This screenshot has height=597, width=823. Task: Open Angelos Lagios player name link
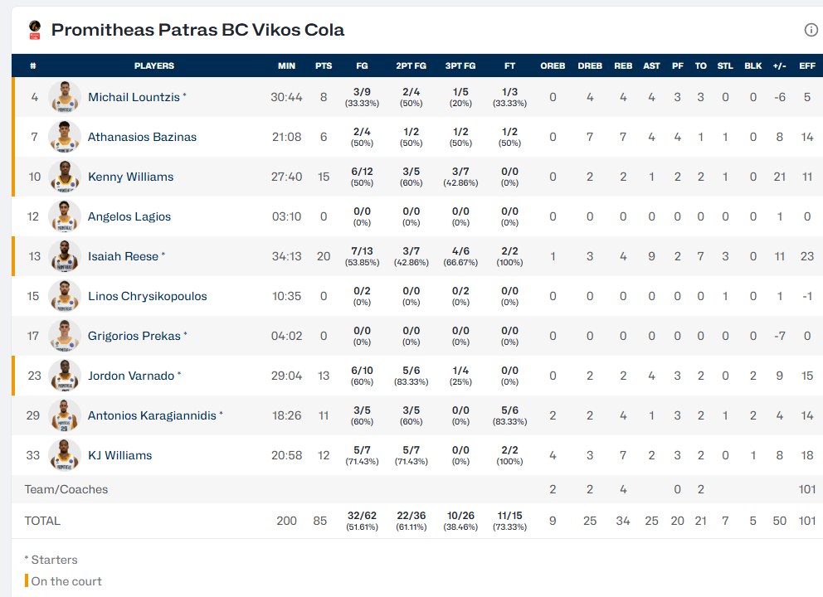pyautogui.click(x=129, y=216)
